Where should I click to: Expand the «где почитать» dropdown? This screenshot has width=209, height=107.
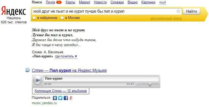[x=66, y=56]
